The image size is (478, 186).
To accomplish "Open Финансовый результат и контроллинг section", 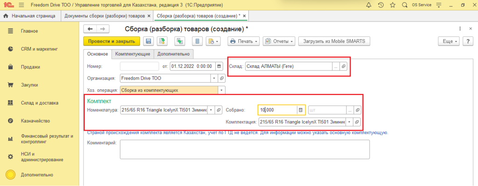I will (x=47, y=139).
